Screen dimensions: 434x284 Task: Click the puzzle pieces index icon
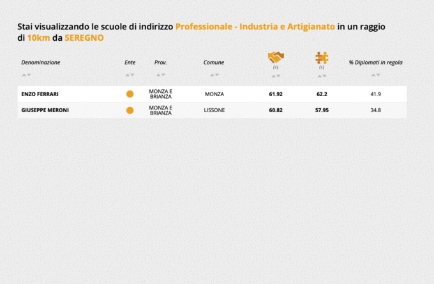pyautogui.click(x=322, y=58)
